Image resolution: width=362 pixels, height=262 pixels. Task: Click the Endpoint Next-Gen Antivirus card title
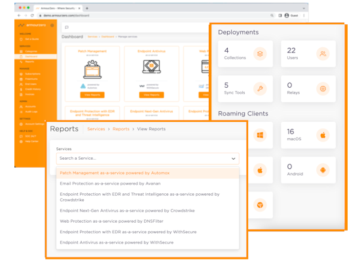coord(151,111)
